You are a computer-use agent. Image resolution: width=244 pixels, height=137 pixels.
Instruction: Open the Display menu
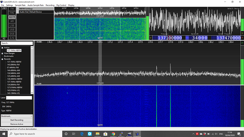(x=71, y=5)
